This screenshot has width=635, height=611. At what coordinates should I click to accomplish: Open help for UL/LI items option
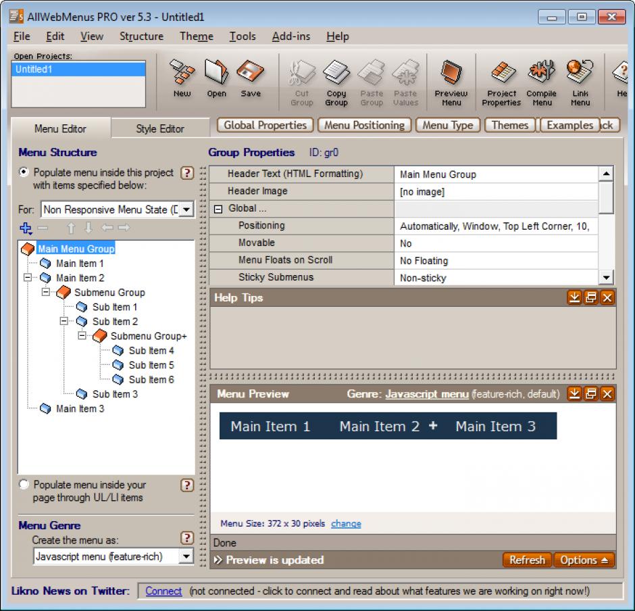coord(187,485)
